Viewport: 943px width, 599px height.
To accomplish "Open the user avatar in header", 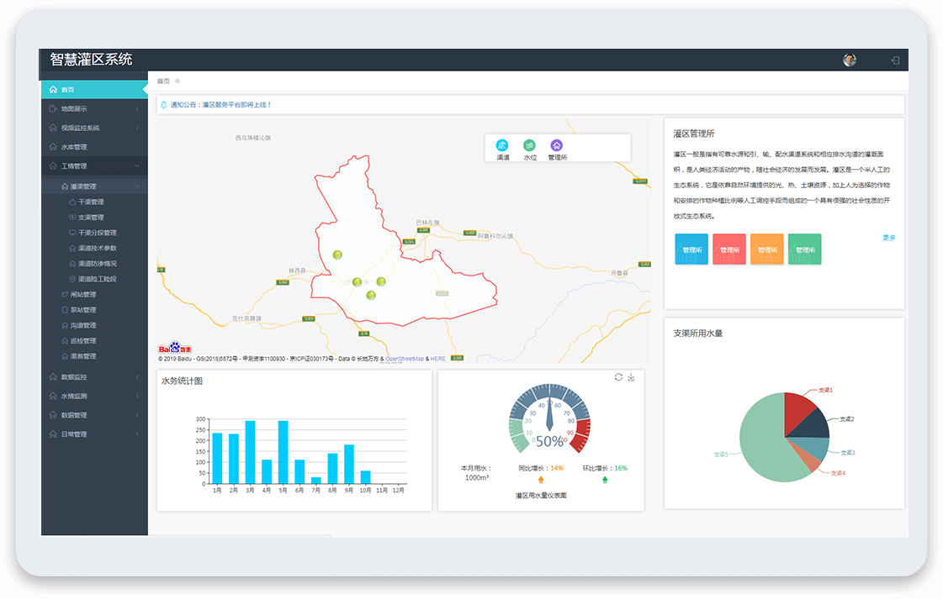I will (x=850, y=60).
